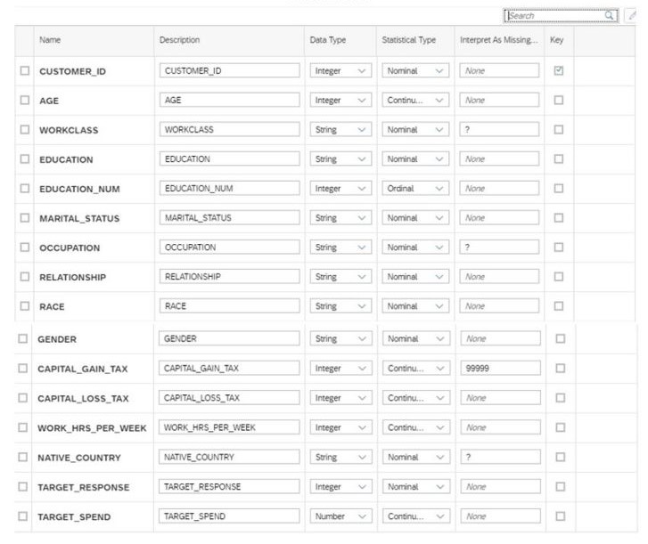Click the Data Type column header
This screenshot has height=544, width=648.
click(327, 41)
